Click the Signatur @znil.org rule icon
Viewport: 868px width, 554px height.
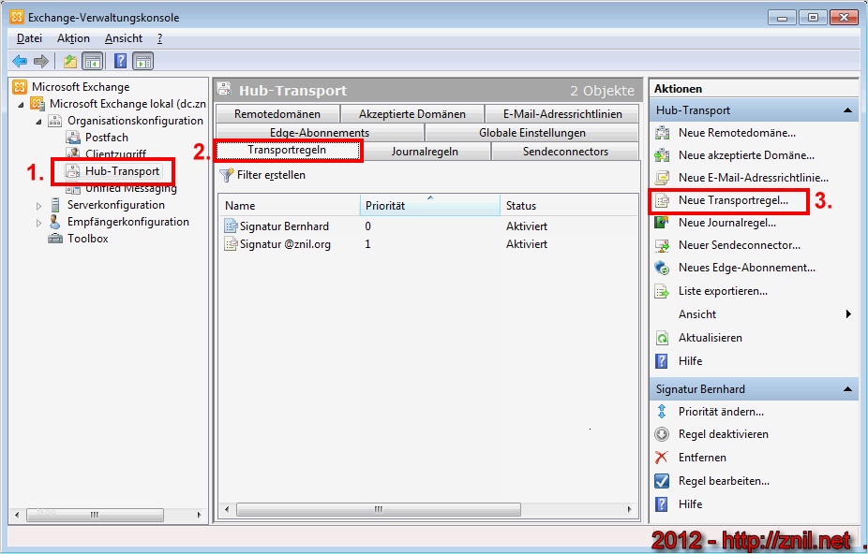(x=231, y=243)
